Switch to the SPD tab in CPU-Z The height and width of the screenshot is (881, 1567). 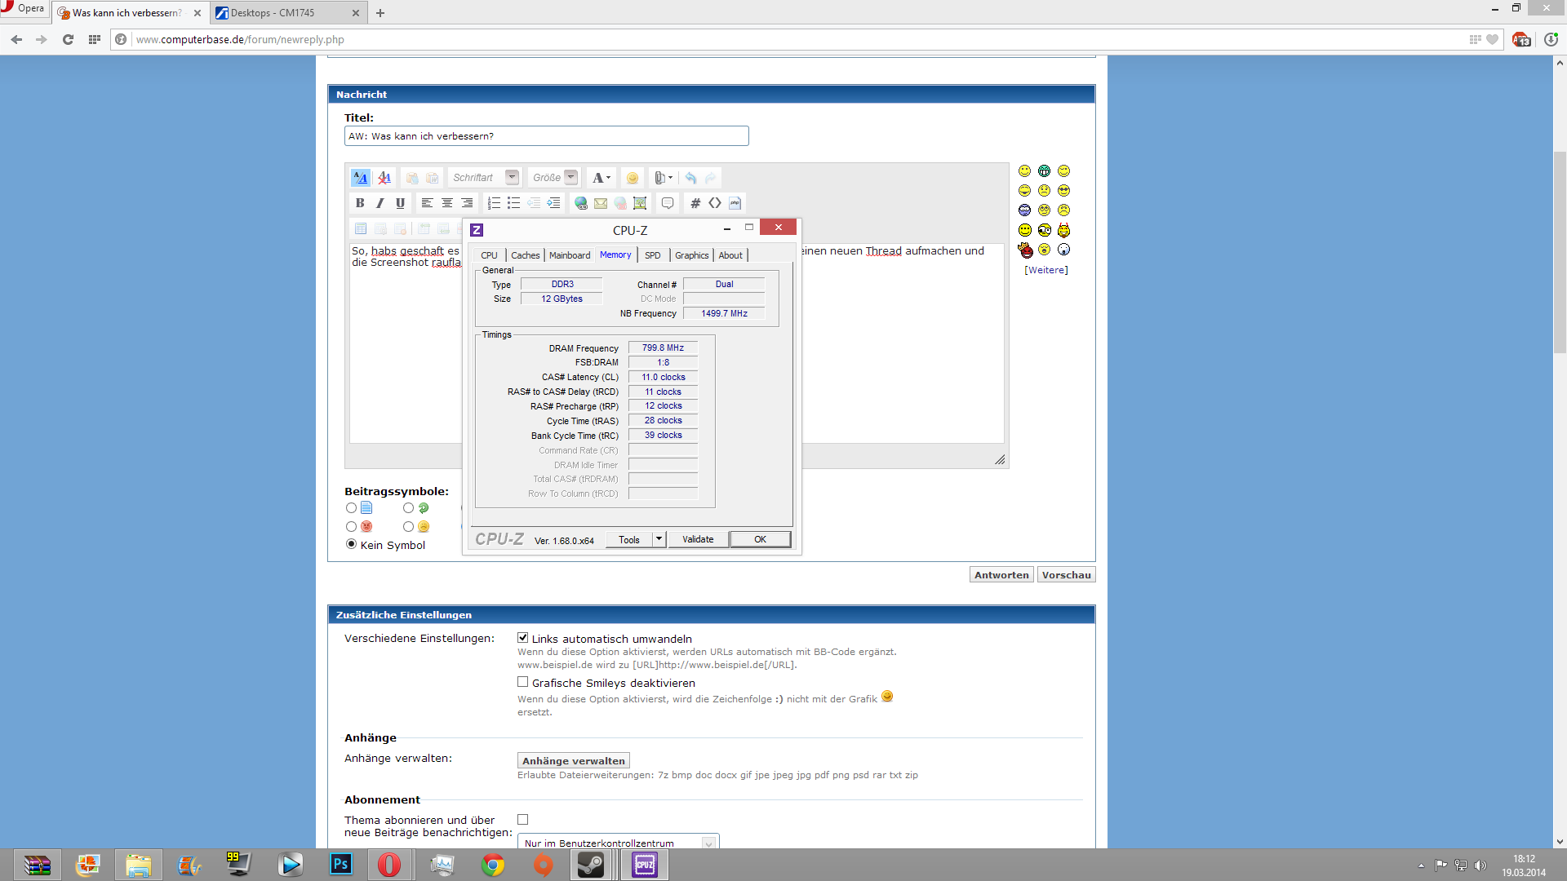[652, 255]
